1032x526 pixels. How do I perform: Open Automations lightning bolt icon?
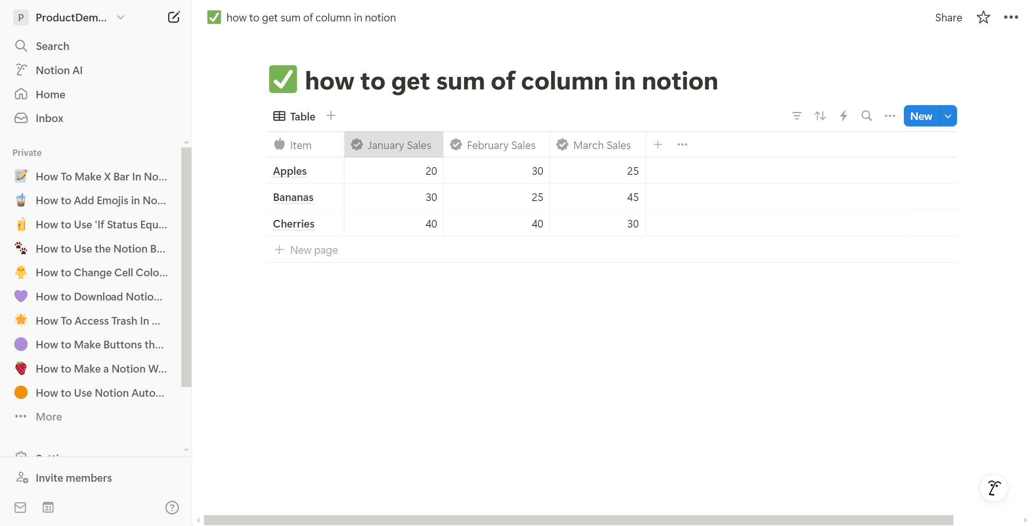click(843, 116)
